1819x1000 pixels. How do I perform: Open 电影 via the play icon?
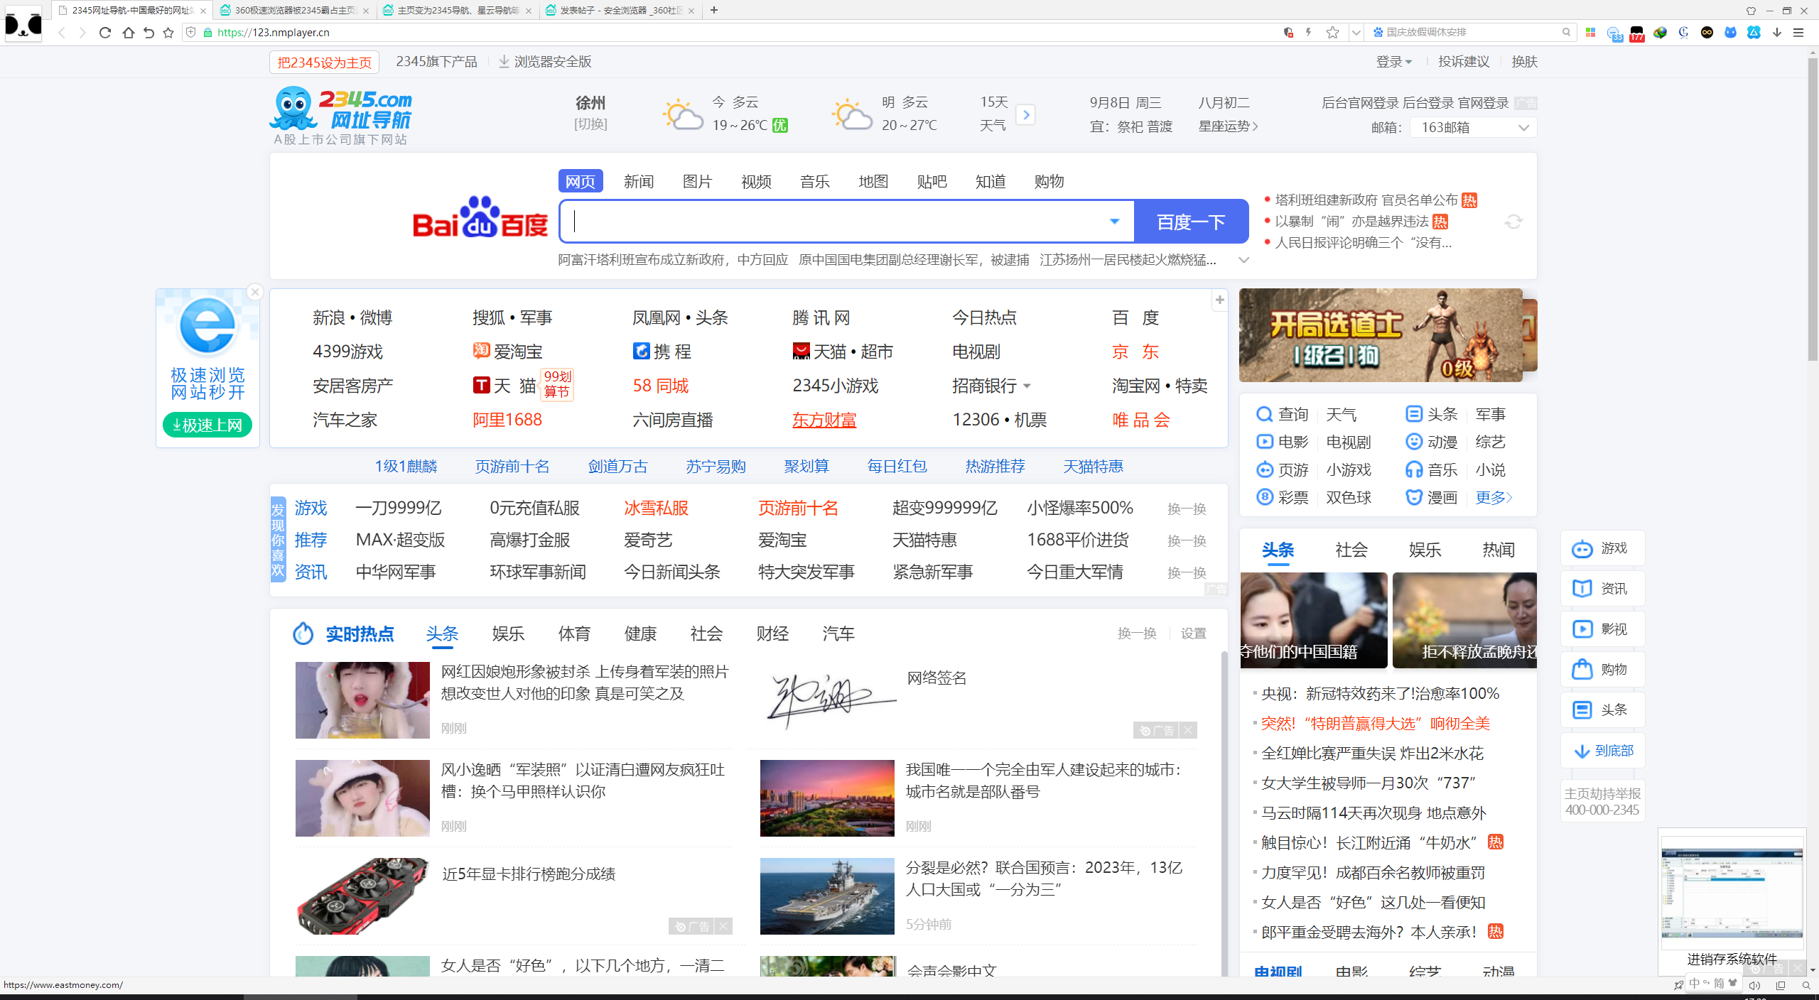click(1264, 442)
